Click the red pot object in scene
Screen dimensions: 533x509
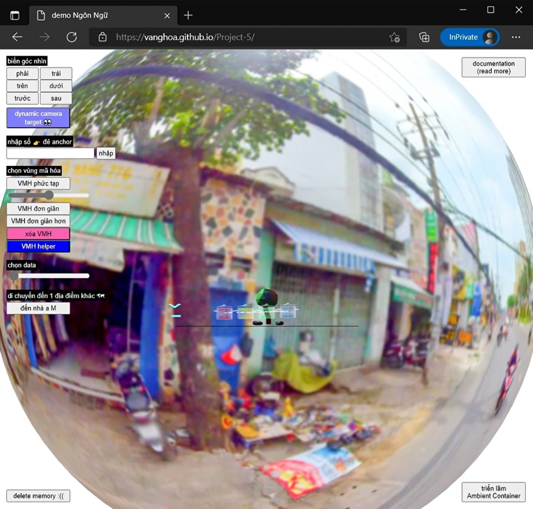[x=224, y=312]
